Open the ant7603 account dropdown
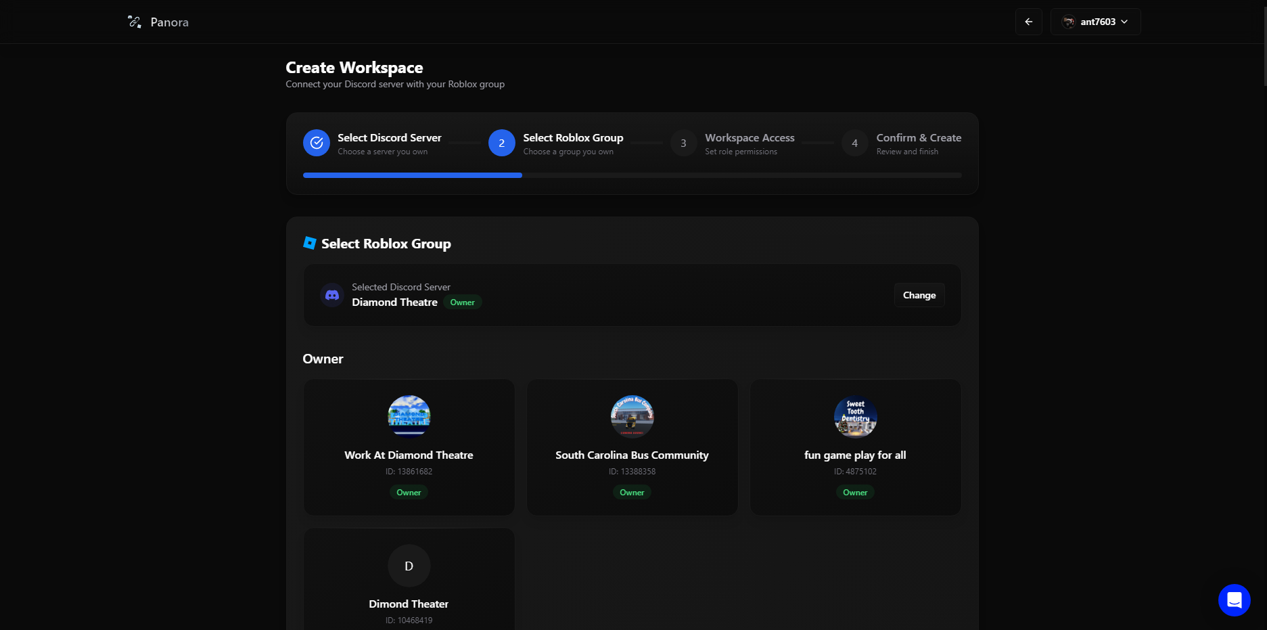1267x630 pixels. click(1095, 22)
